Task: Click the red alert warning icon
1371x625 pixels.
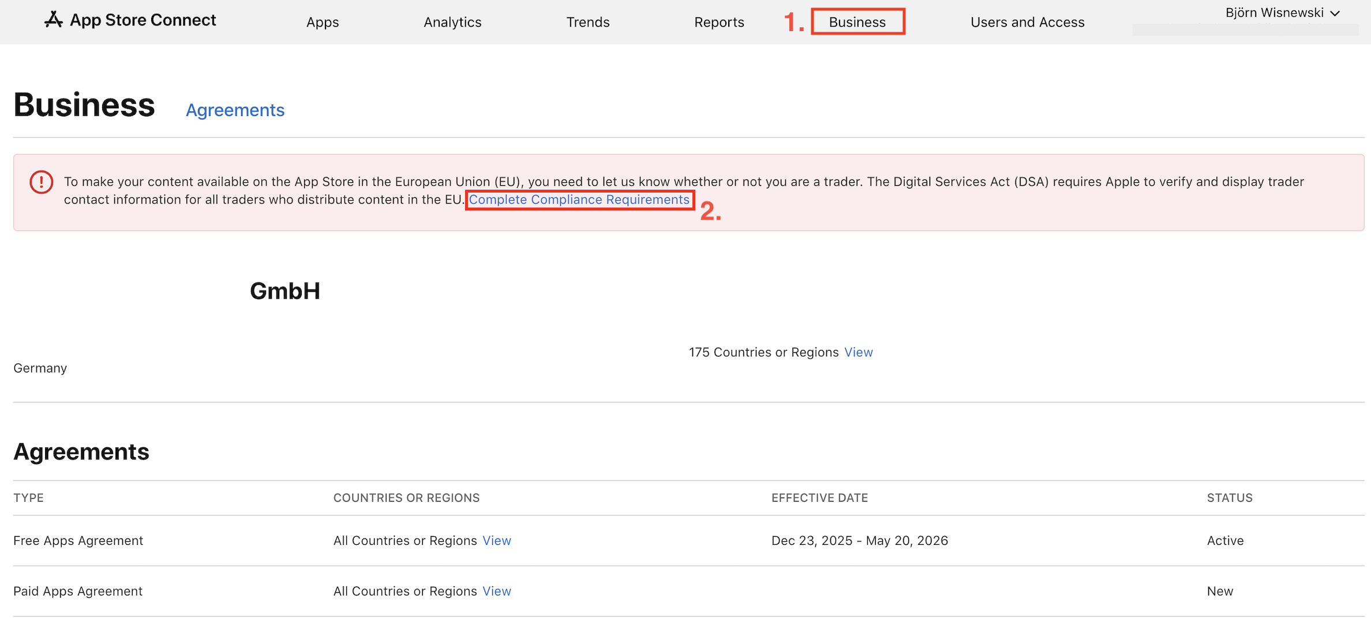Action: 42,182
